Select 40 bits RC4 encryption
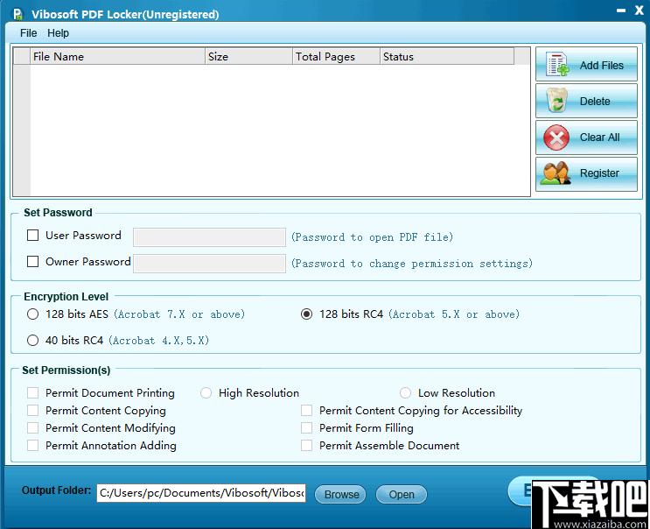650x529 pixels. 32,340
